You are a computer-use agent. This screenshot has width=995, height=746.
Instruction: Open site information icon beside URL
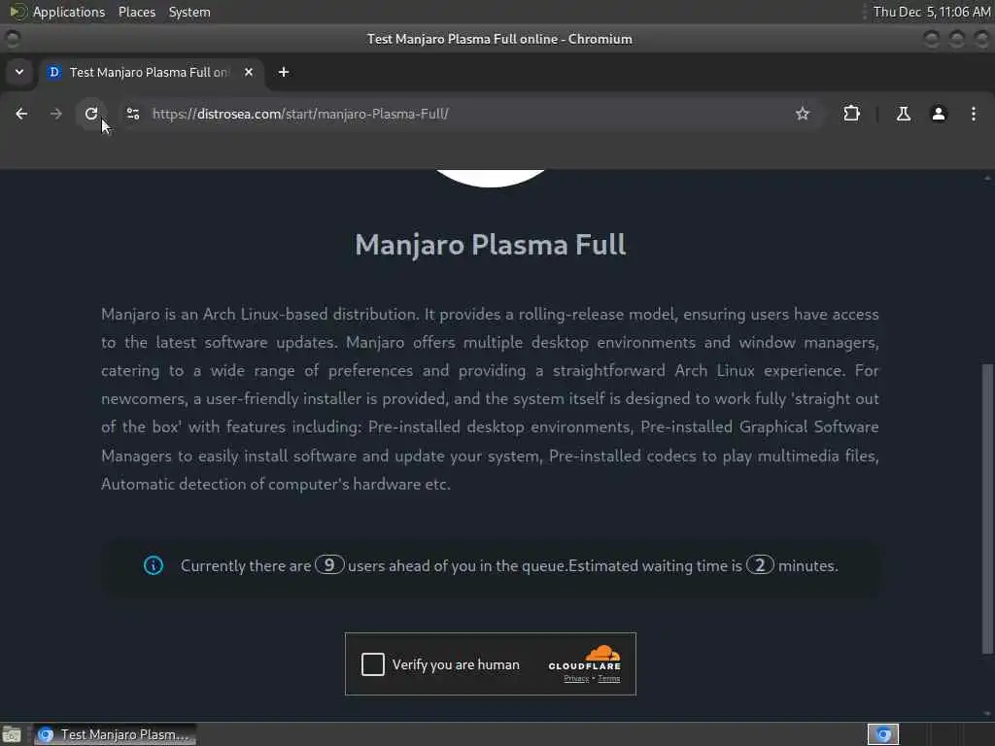[132, 114]
